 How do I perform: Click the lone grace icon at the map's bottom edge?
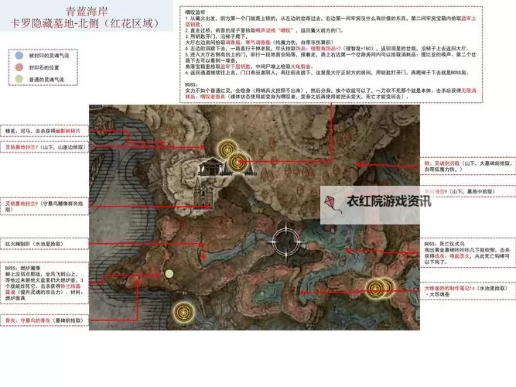pyautogui.click(x=183, y=312)
